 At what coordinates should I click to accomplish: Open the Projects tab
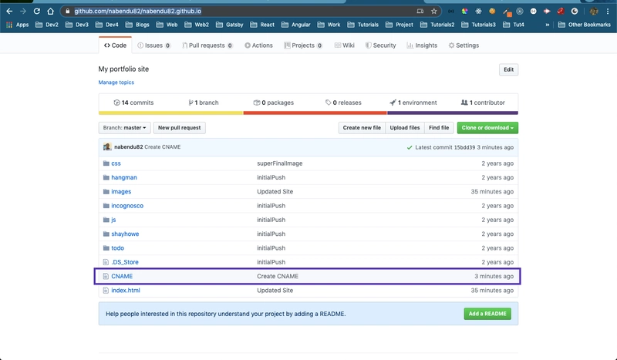pyautogui.click(x=303, y=45)
